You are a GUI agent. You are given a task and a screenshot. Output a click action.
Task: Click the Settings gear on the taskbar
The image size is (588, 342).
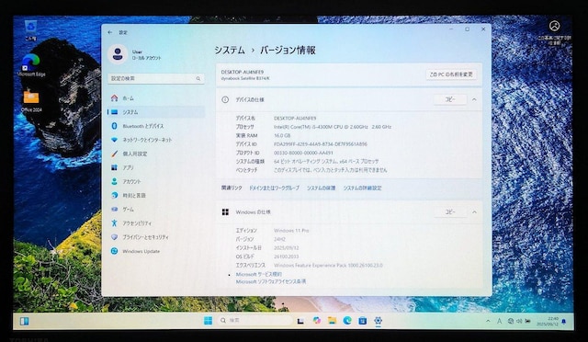point(378,321)
